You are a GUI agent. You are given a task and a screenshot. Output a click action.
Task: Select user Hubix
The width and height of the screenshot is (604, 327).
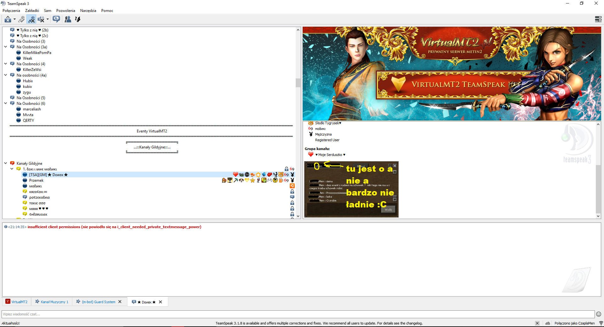pyautogui.click(x=28, y=81)
